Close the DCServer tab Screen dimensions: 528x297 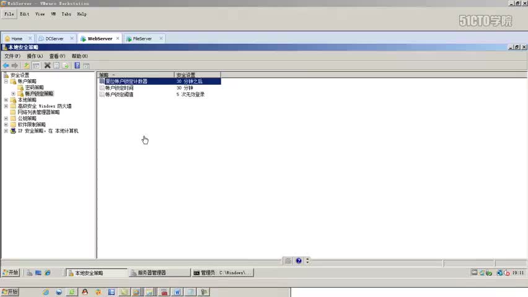(x=72, y=38)
